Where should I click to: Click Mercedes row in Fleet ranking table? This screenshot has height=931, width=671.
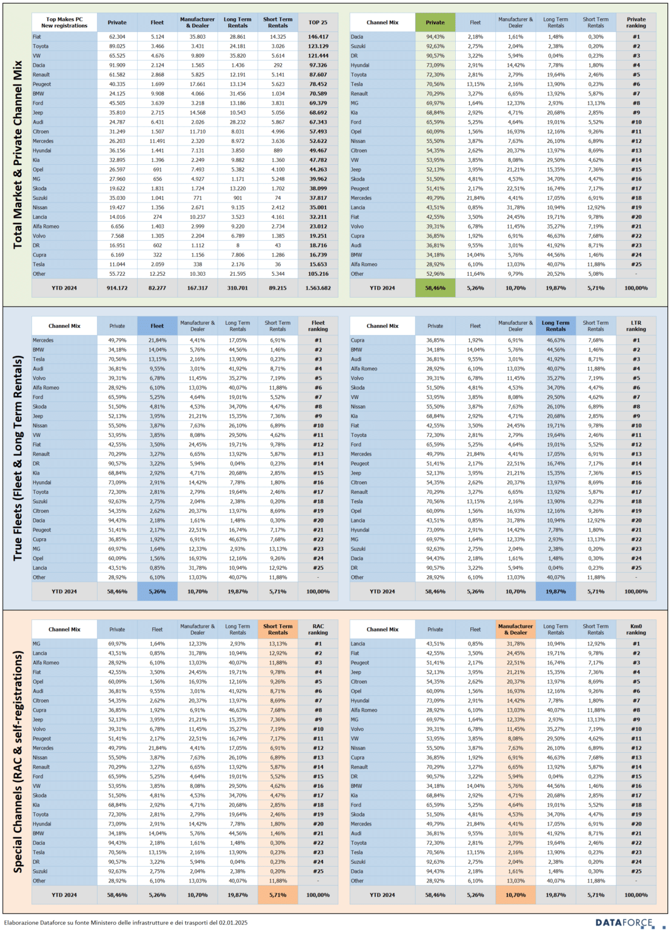click(185, 341)
